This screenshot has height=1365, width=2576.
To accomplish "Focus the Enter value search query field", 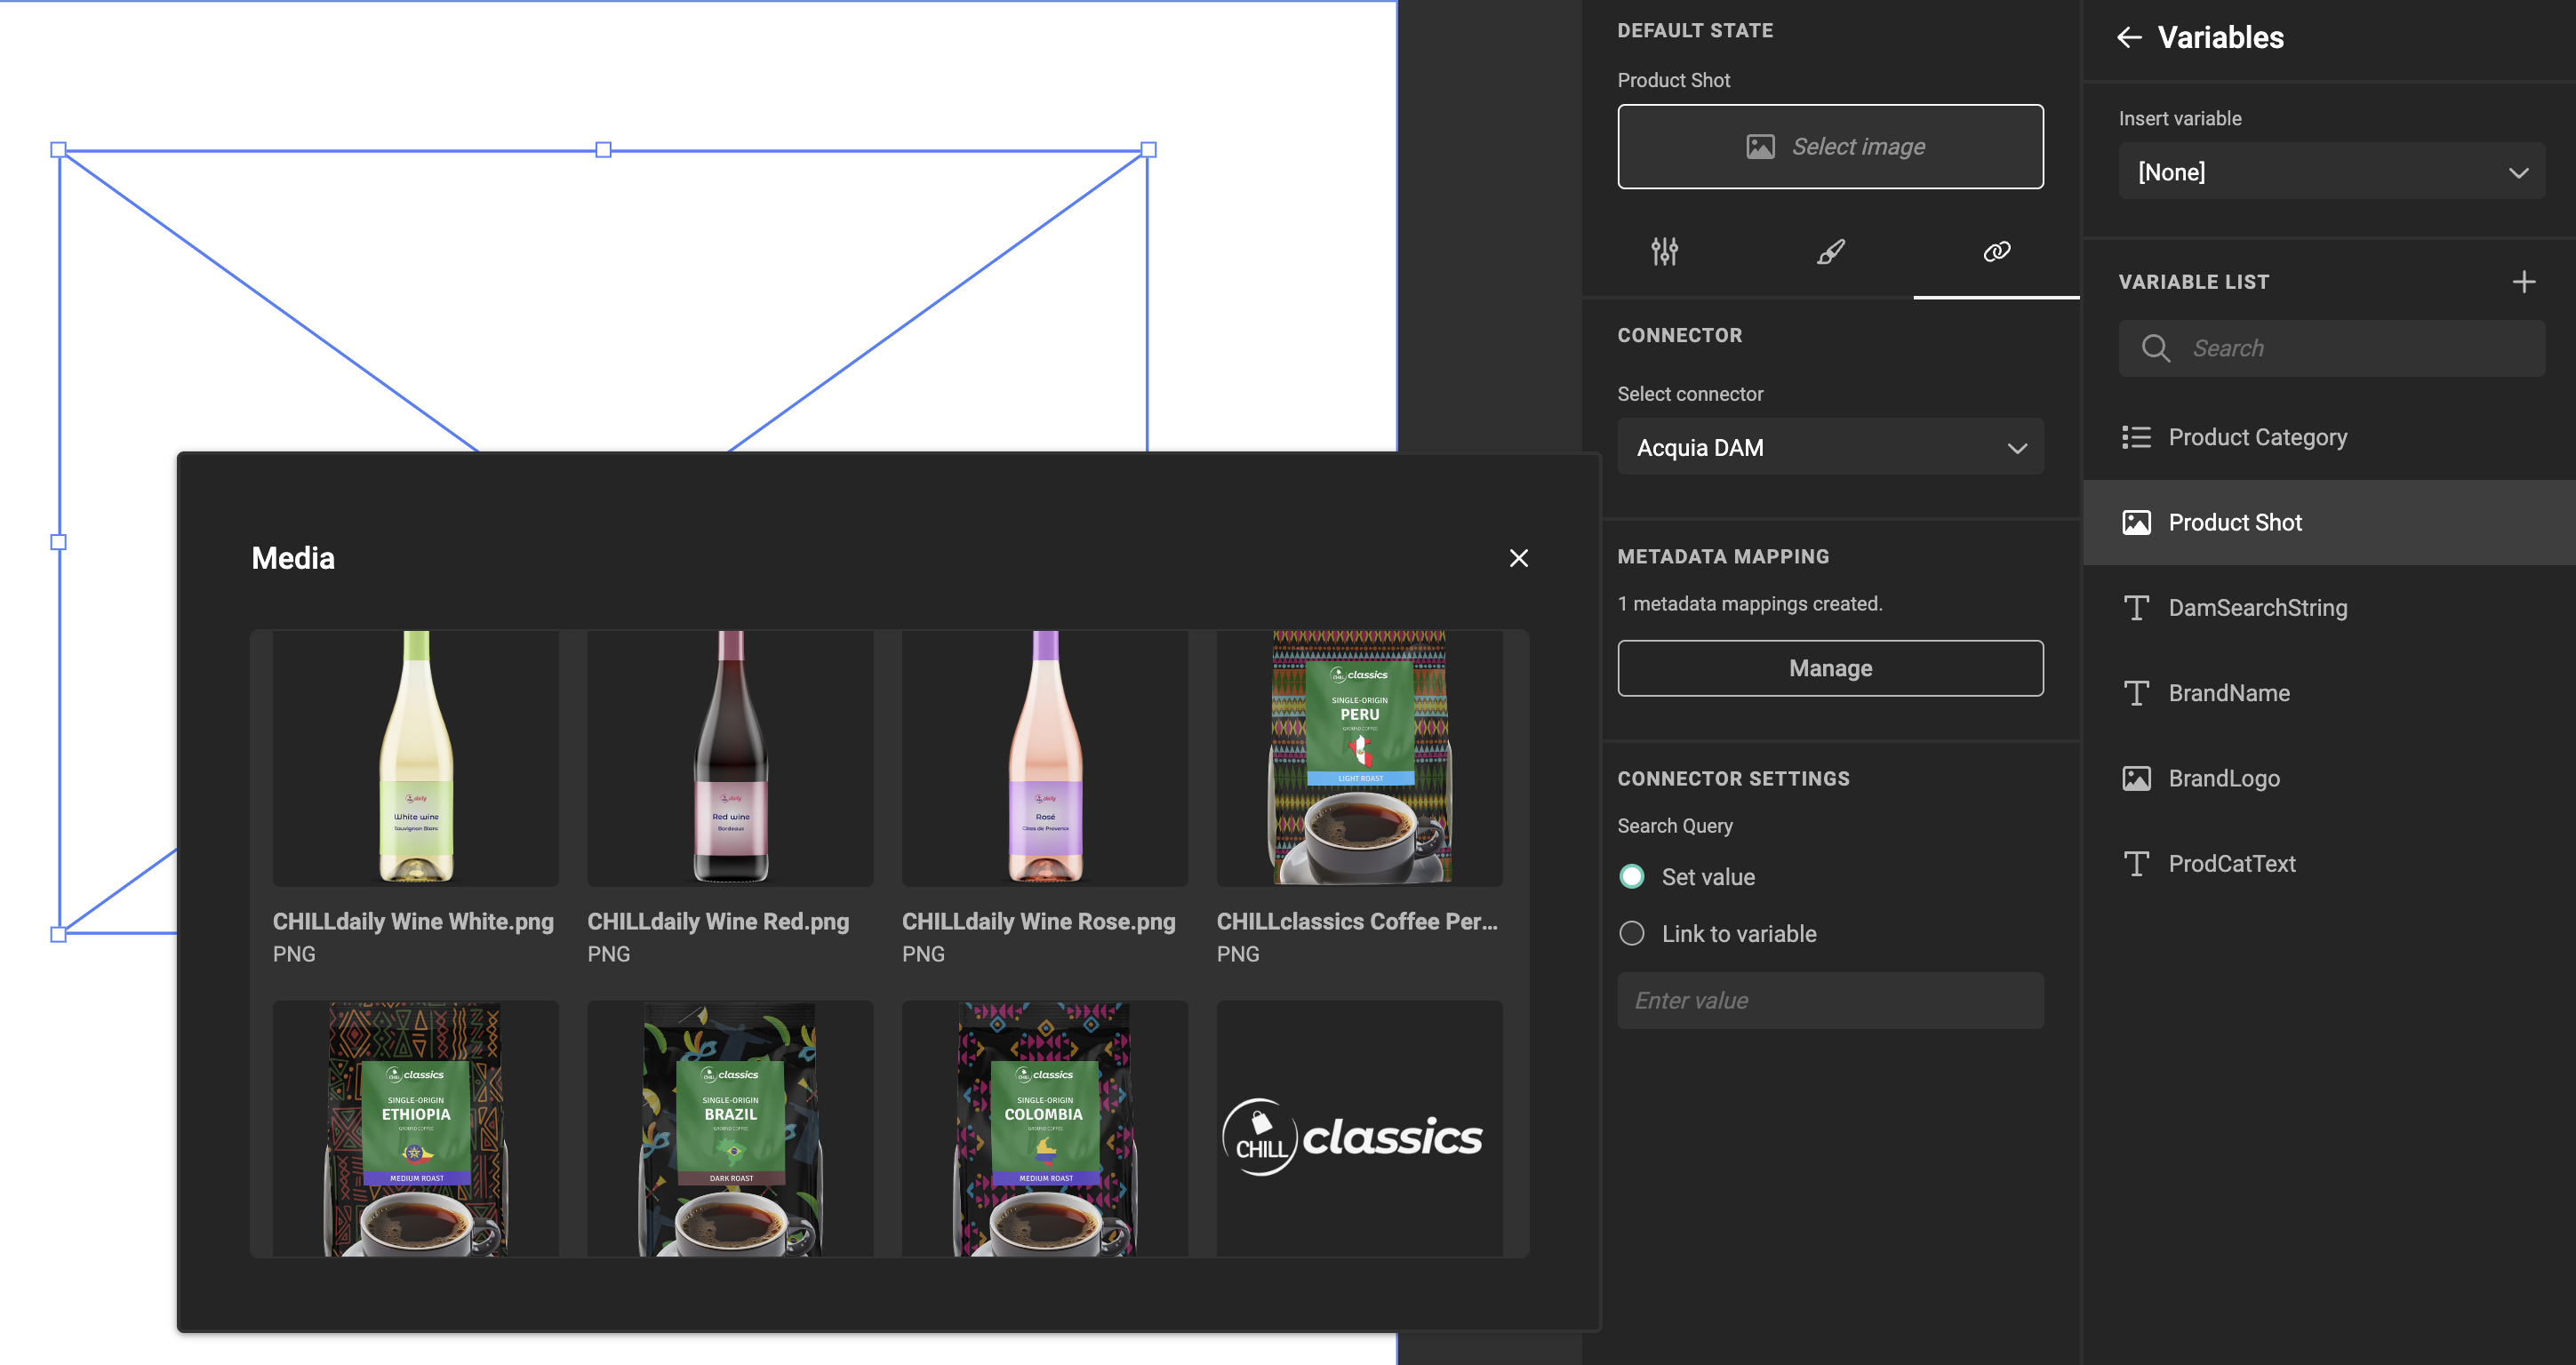I will [1830, 1000].
